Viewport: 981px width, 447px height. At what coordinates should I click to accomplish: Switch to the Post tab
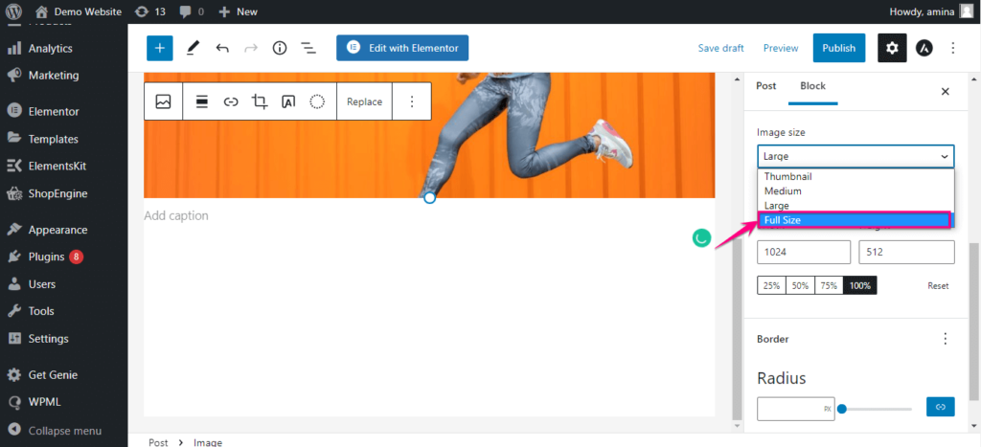click(766, 86)
